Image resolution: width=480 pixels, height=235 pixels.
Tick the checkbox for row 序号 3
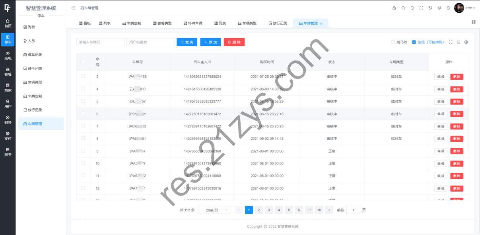[x=83, y=76]
